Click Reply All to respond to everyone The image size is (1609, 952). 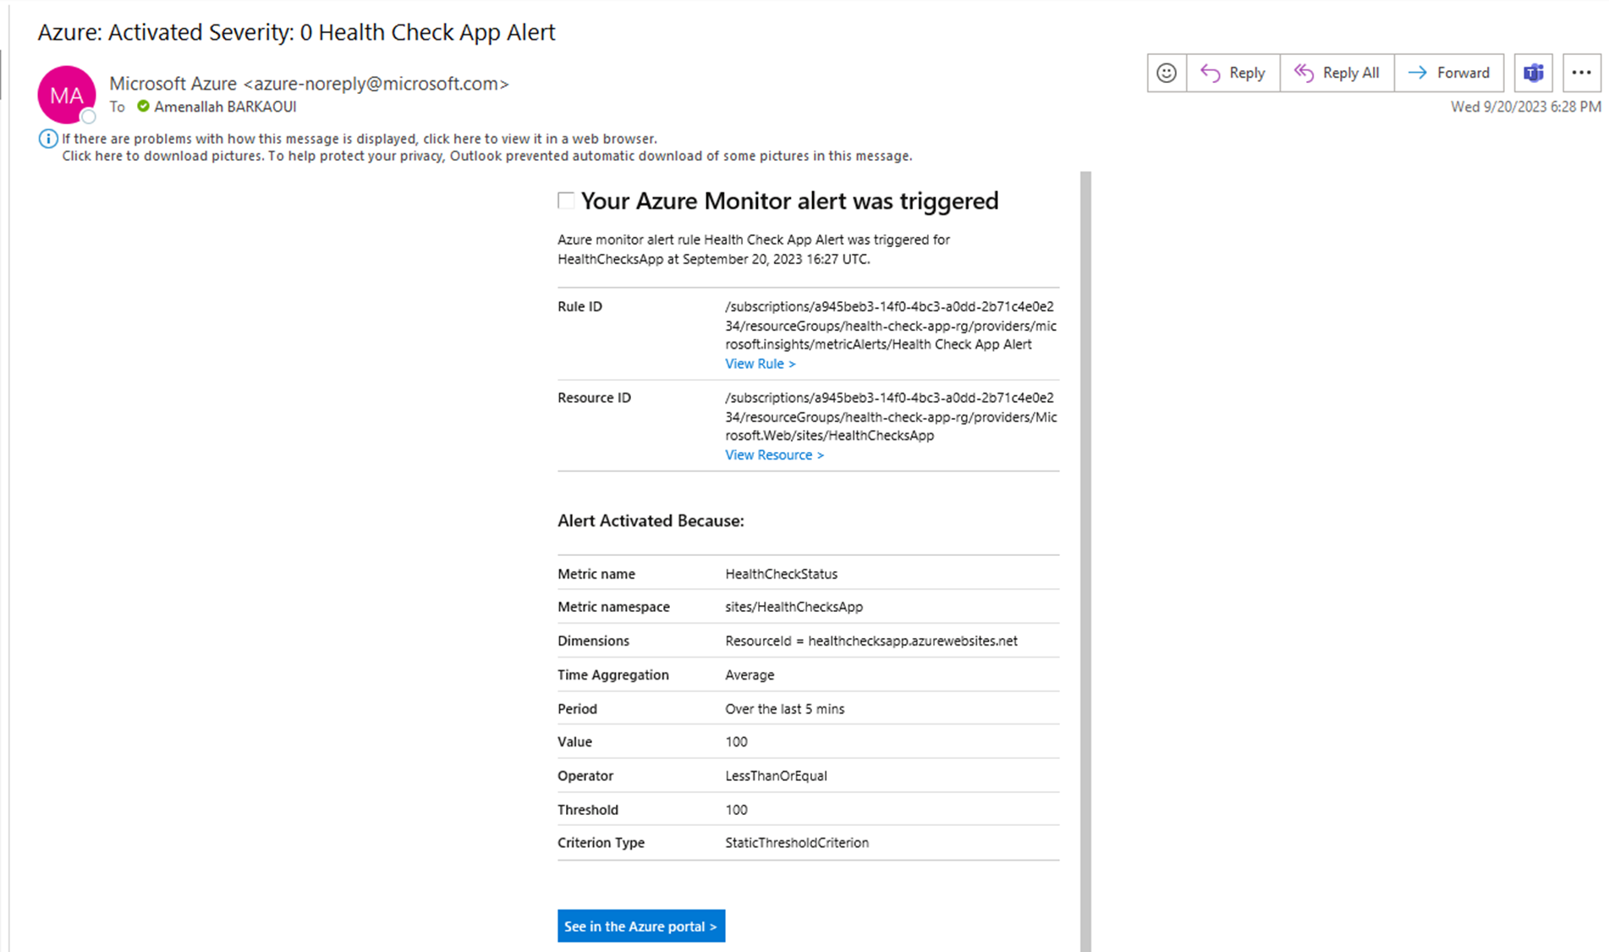[1337, 73]
